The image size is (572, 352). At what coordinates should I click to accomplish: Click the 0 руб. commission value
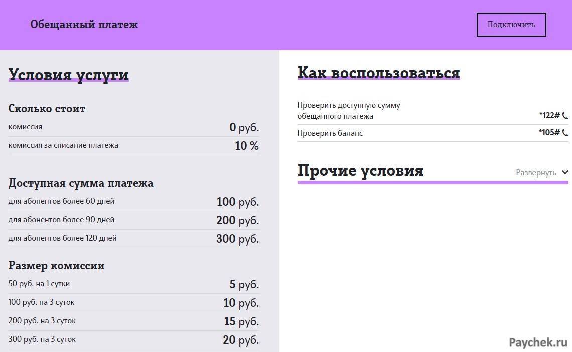pos(244,127)
